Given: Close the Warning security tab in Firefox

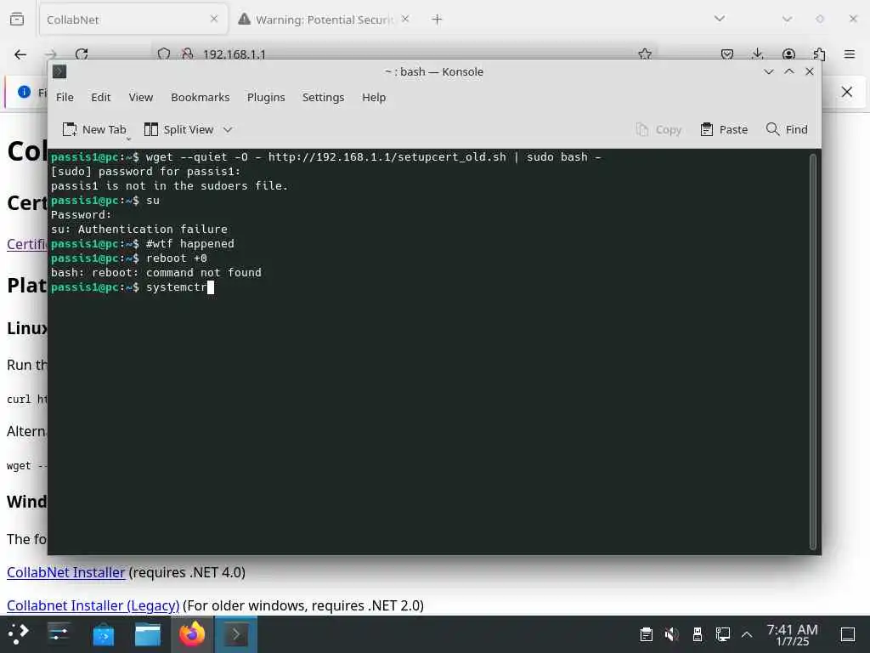Looking at the screenshot, I should click(405, 19).
